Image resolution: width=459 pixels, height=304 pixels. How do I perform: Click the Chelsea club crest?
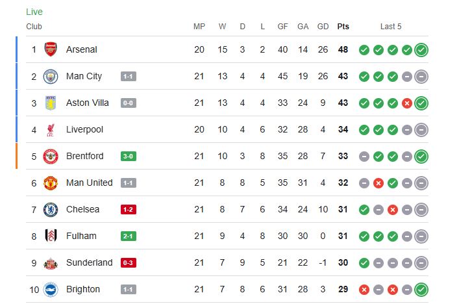tap(51, 209)
